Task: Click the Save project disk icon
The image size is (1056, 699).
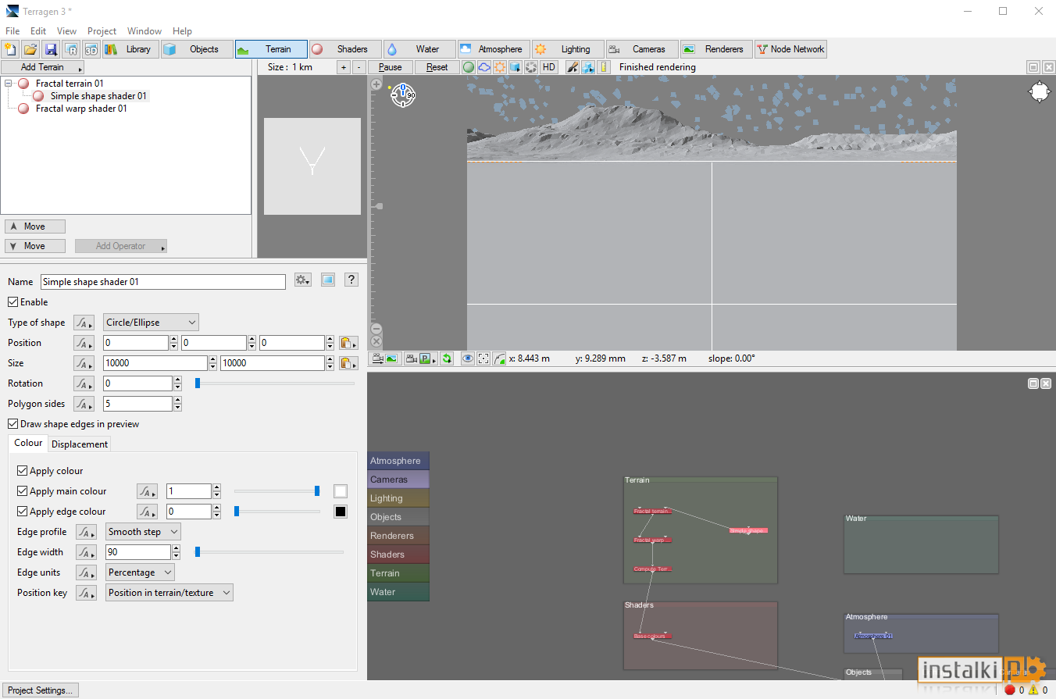Action: (51, 49)
